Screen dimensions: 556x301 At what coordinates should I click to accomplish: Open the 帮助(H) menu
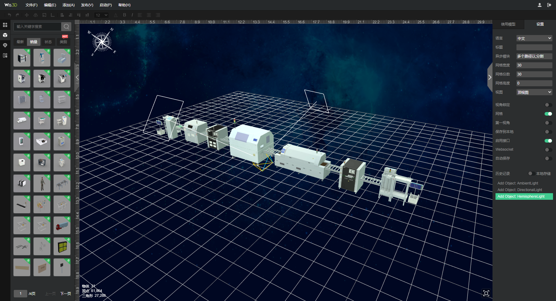click(124, 5)
